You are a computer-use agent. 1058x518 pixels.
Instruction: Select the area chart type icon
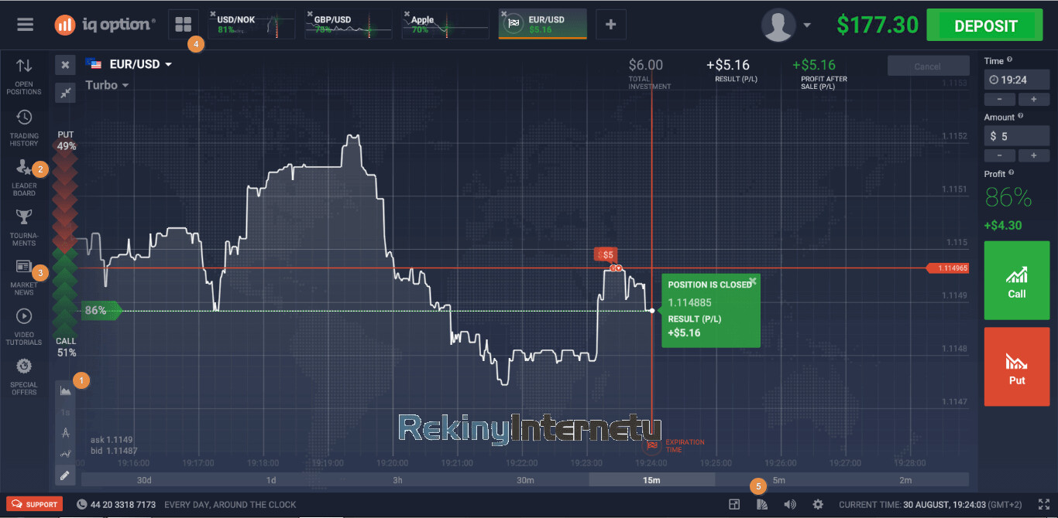coord(66,391)
